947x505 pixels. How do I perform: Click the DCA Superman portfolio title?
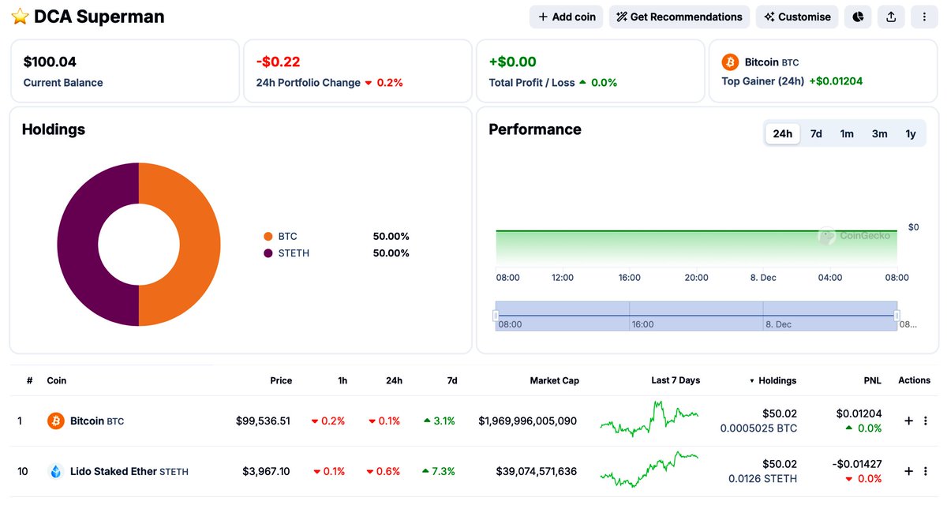tap(99, 17)
